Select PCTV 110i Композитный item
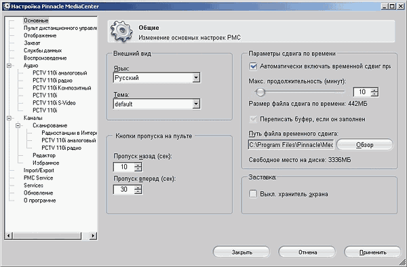This screenshot has height=267, width=407. 62,88
